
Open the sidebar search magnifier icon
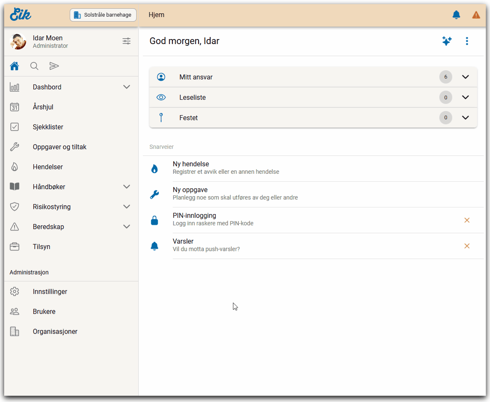pos(34,66)
